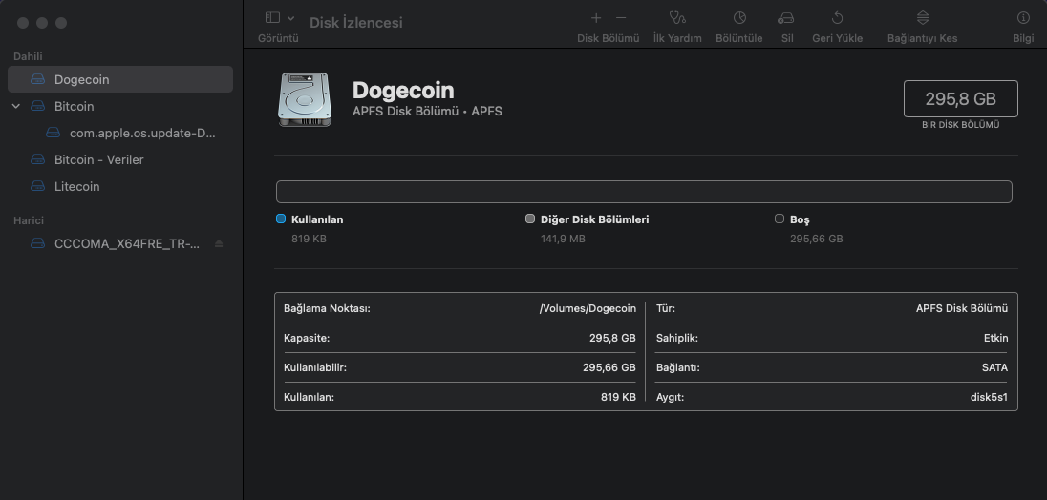This screenshot has height=500, width=1047.
Task: Add a volume with the plus icon
Action: coord(596,18)
